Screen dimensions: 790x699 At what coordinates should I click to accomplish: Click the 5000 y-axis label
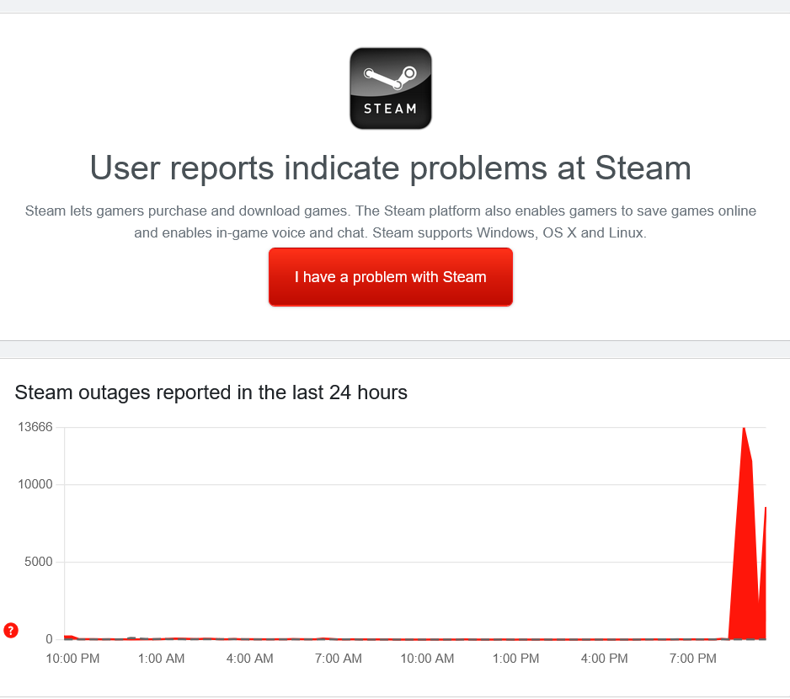point(38,562)
